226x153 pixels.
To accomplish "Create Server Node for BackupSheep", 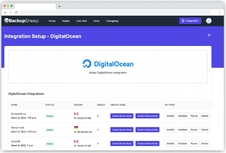I will pyautogui.click(x=122, y=116).
